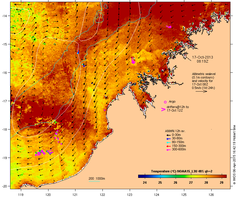Click the 150-300m depth label
Screen dimensions: 238x197
click(x=179, y=146)
